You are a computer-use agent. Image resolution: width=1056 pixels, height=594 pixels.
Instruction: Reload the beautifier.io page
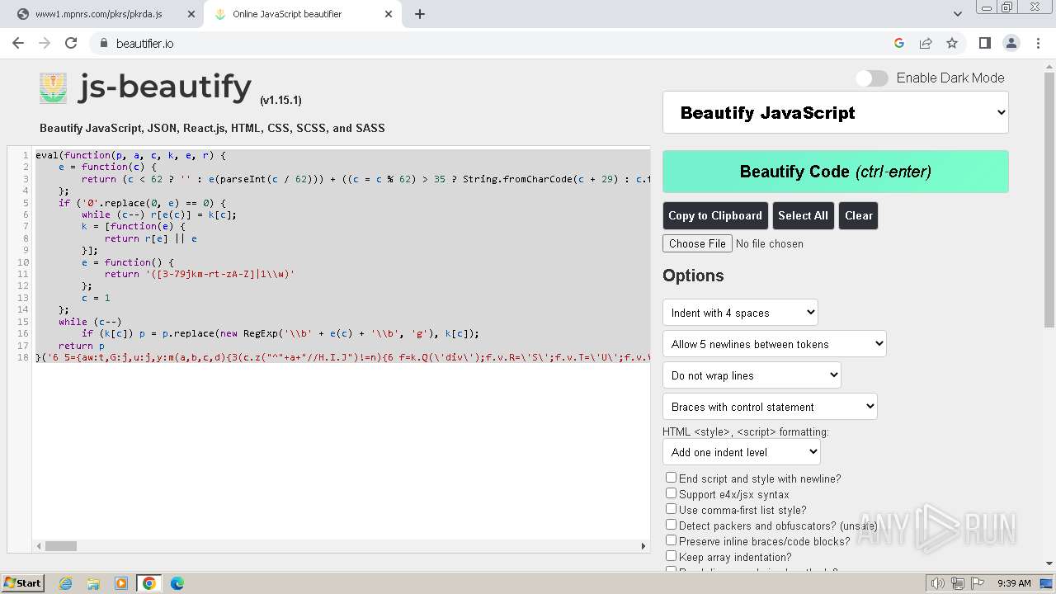[71, 43]
